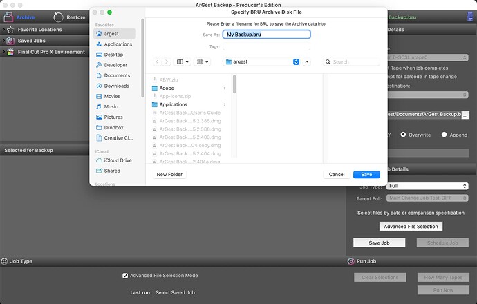The width and height of the screenshot is (477, 304).
Task: Open Desktop in Favorites sidebar
Action: click(x=114, y=55)
